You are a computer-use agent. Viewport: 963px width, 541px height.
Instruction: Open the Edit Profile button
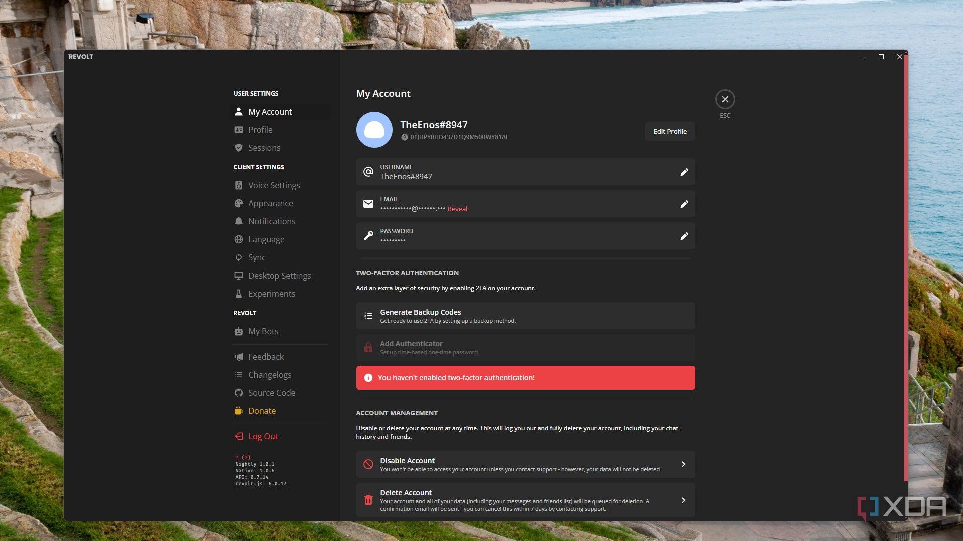pos(670,131)
